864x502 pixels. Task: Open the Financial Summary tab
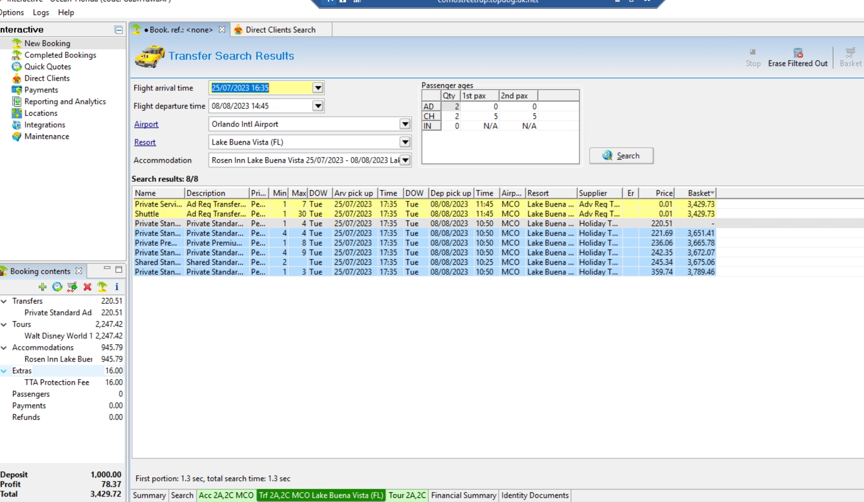[x=464, y=495]
